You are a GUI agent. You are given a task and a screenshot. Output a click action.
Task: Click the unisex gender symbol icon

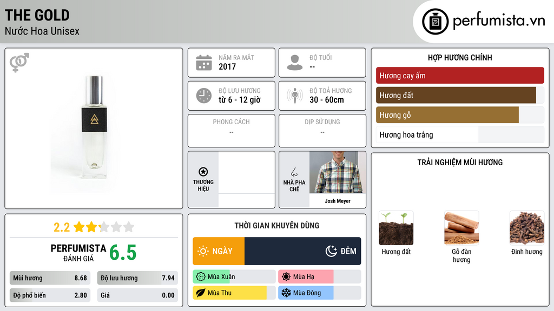coord(19,63)
